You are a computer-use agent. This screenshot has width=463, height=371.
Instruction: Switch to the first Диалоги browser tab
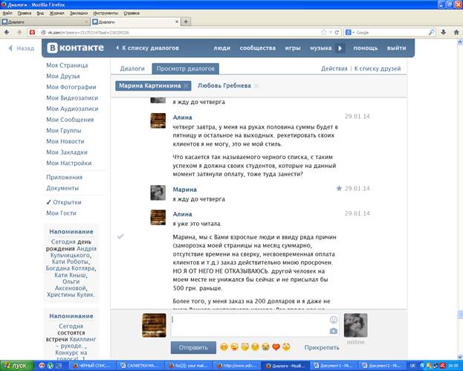click(45, 22)
